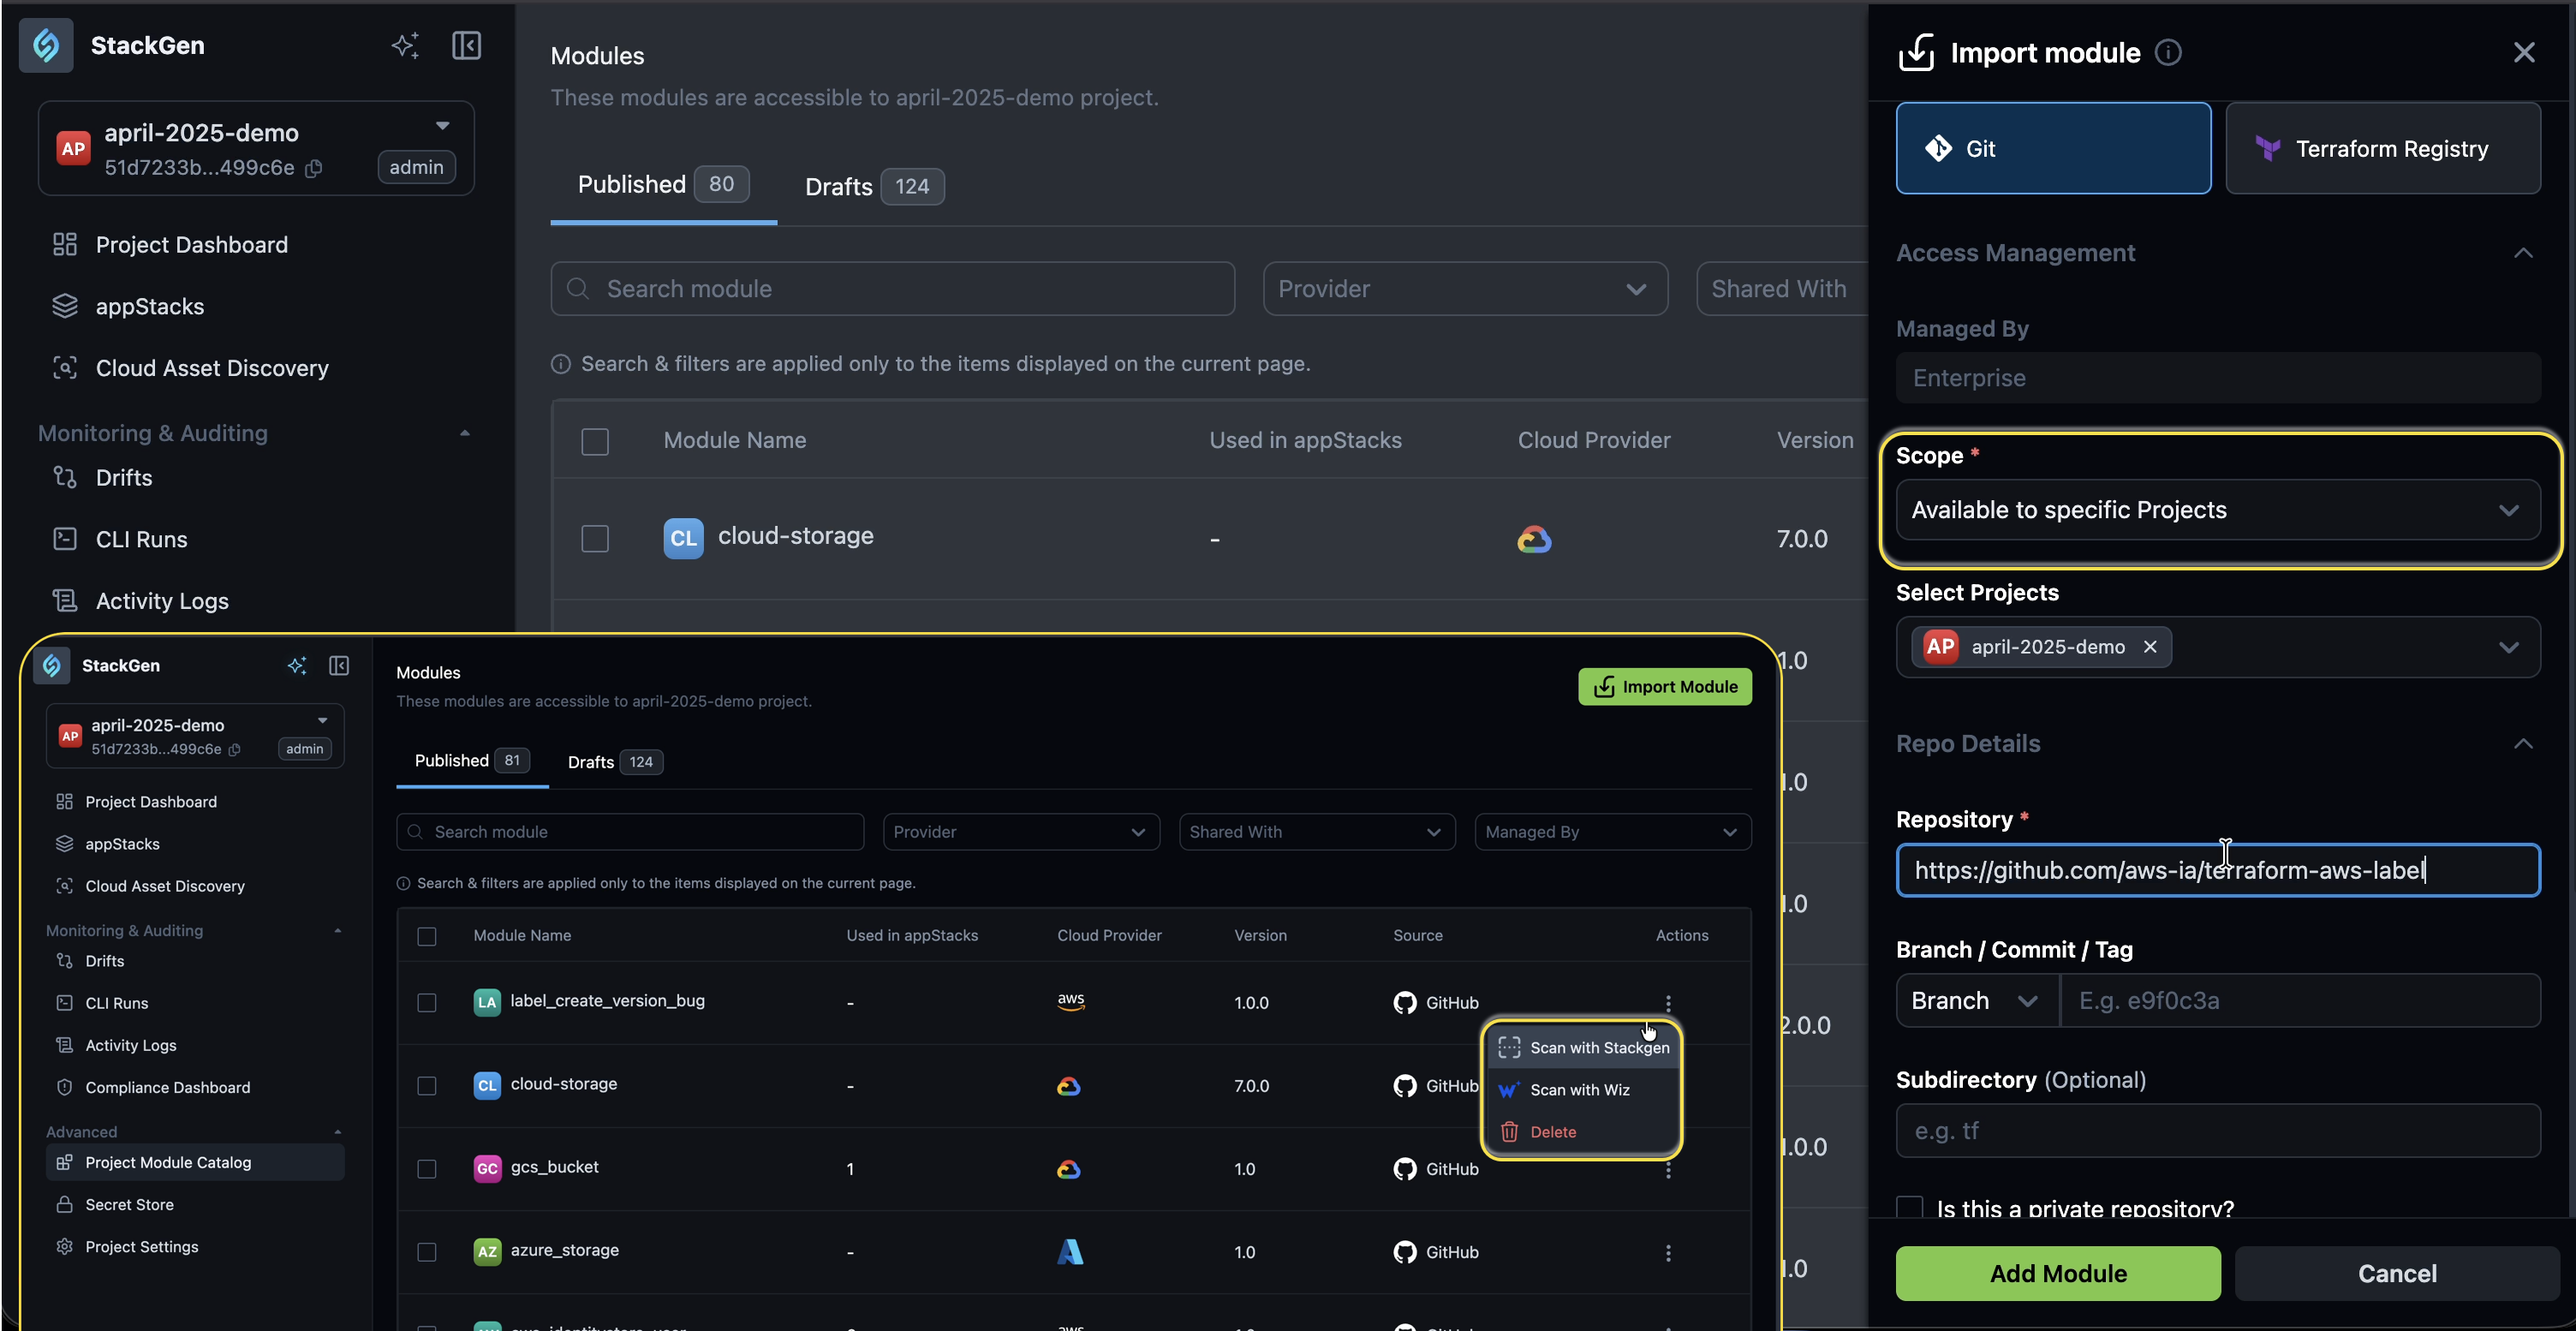Select the Terraform Registry source tab

[x=2383, y=148]
